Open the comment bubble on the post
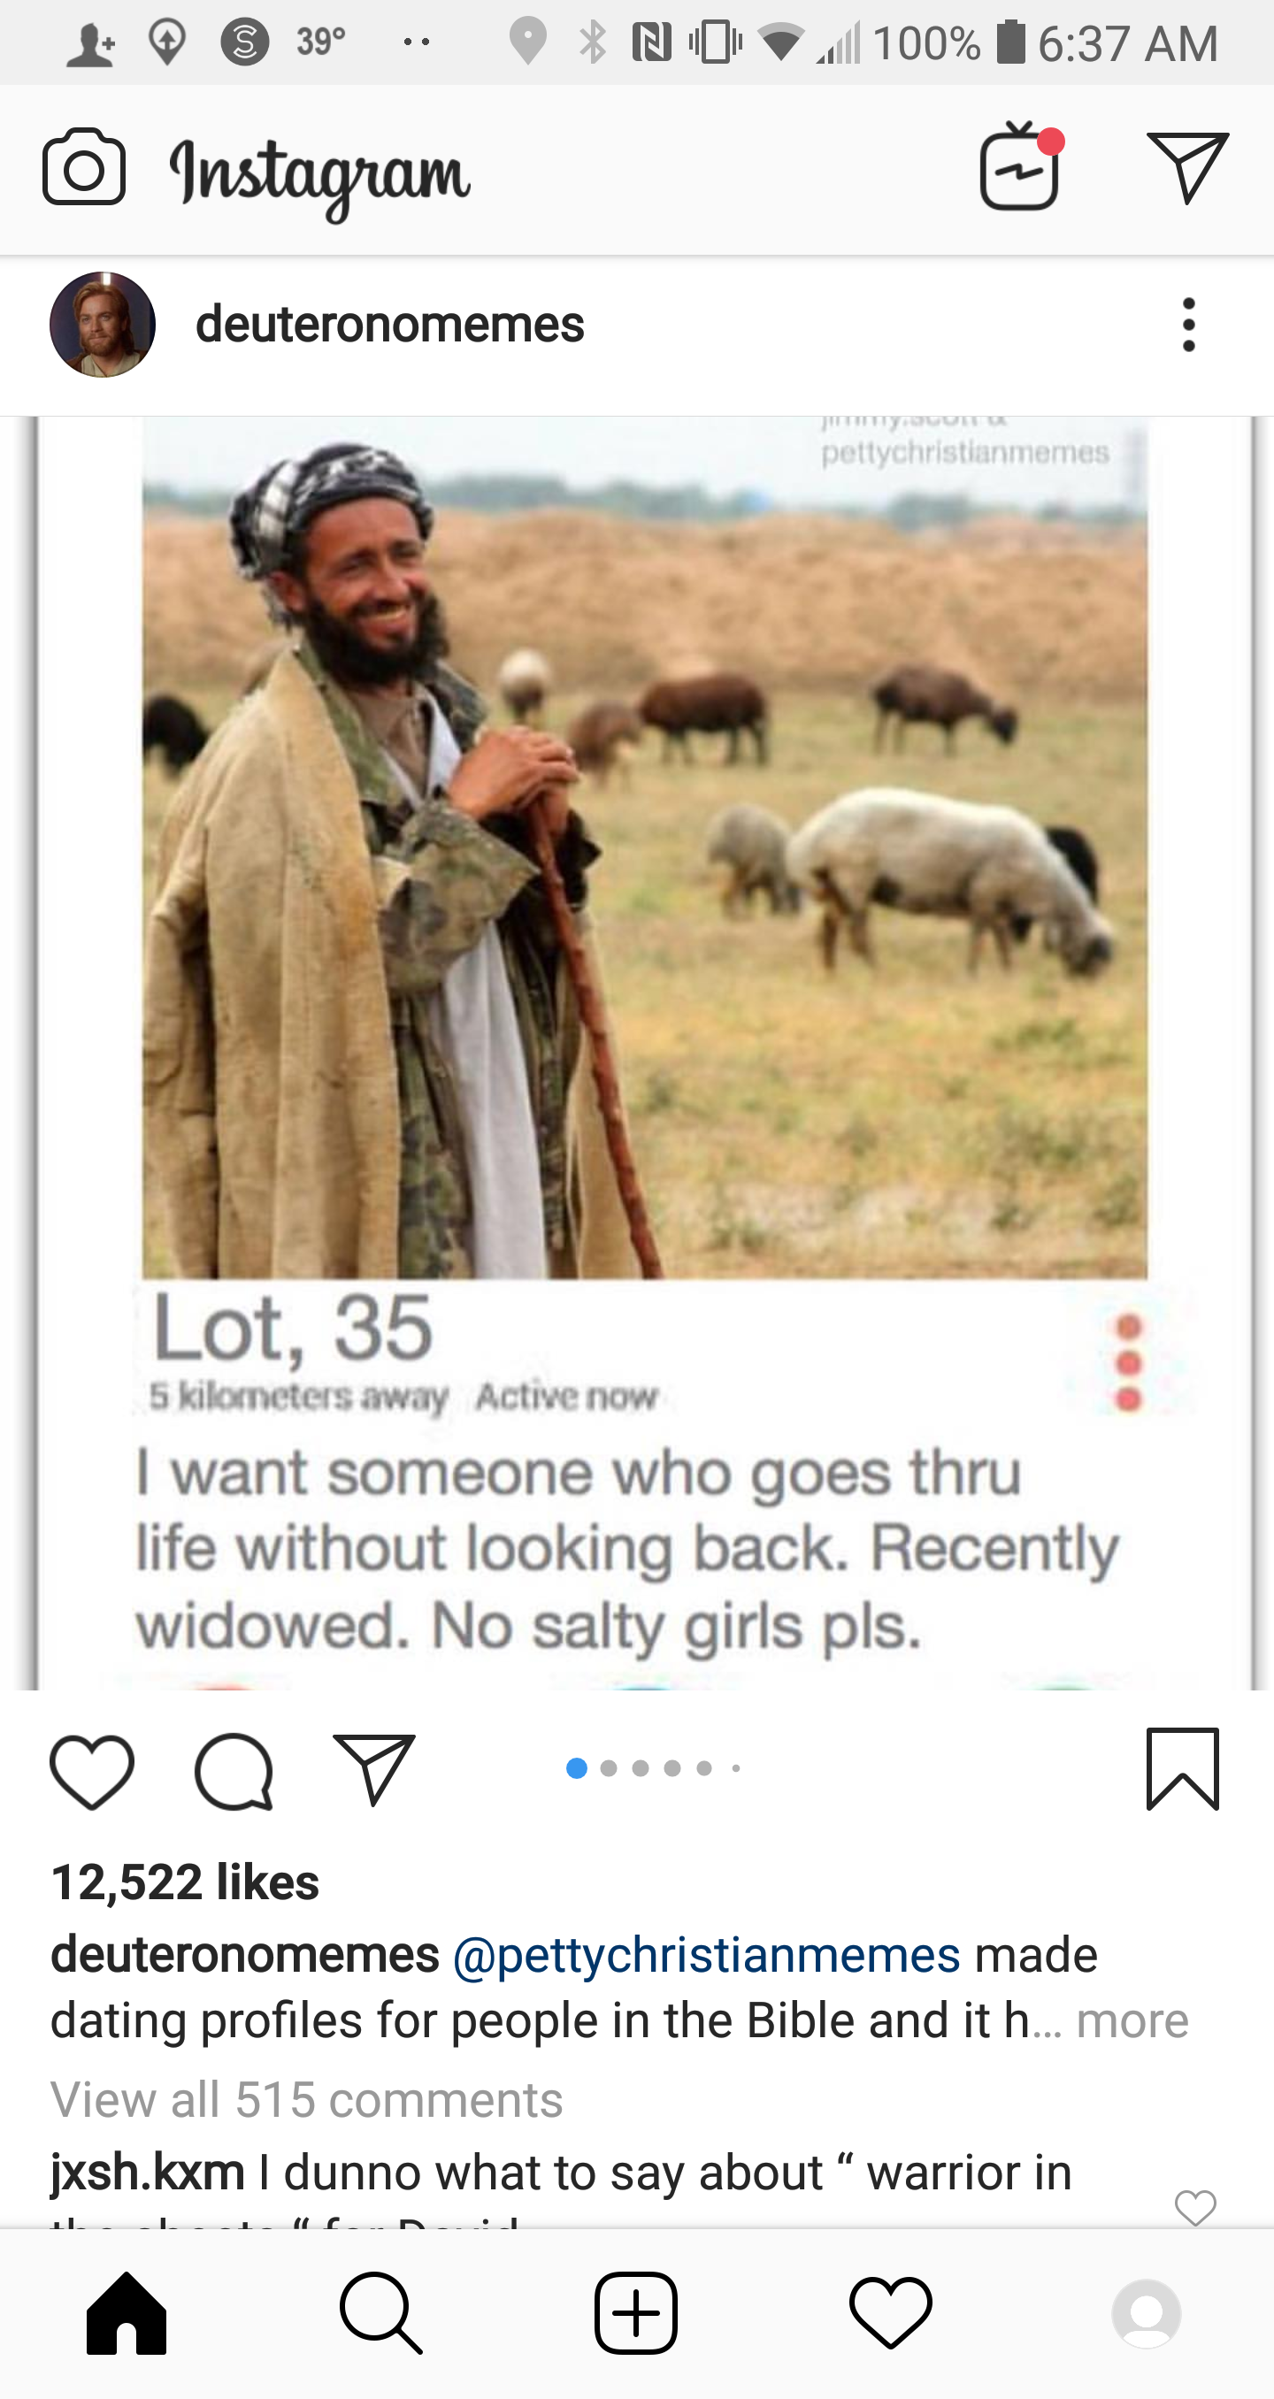The width and height of the screenshot is (1274, 2399). pyautogui.click(x=234, y=1770)
